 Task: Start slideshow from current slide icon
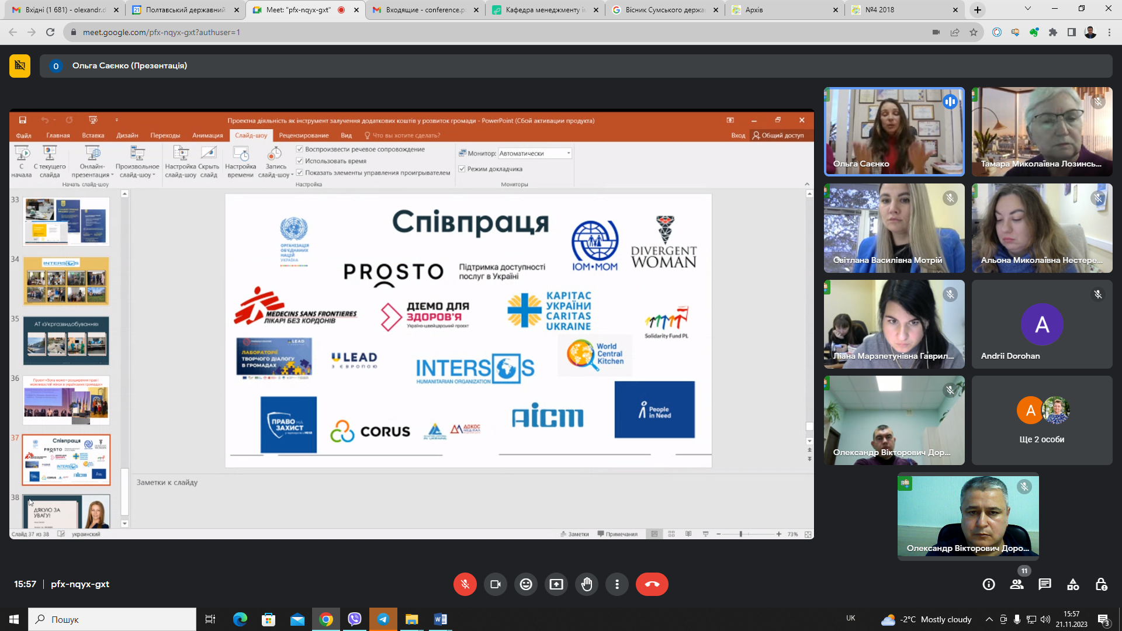(x=50, y=162)
